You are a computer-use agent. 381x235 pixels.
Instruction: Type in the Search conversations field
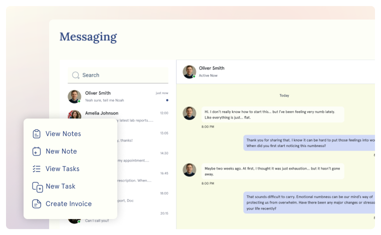click(123, 75)
